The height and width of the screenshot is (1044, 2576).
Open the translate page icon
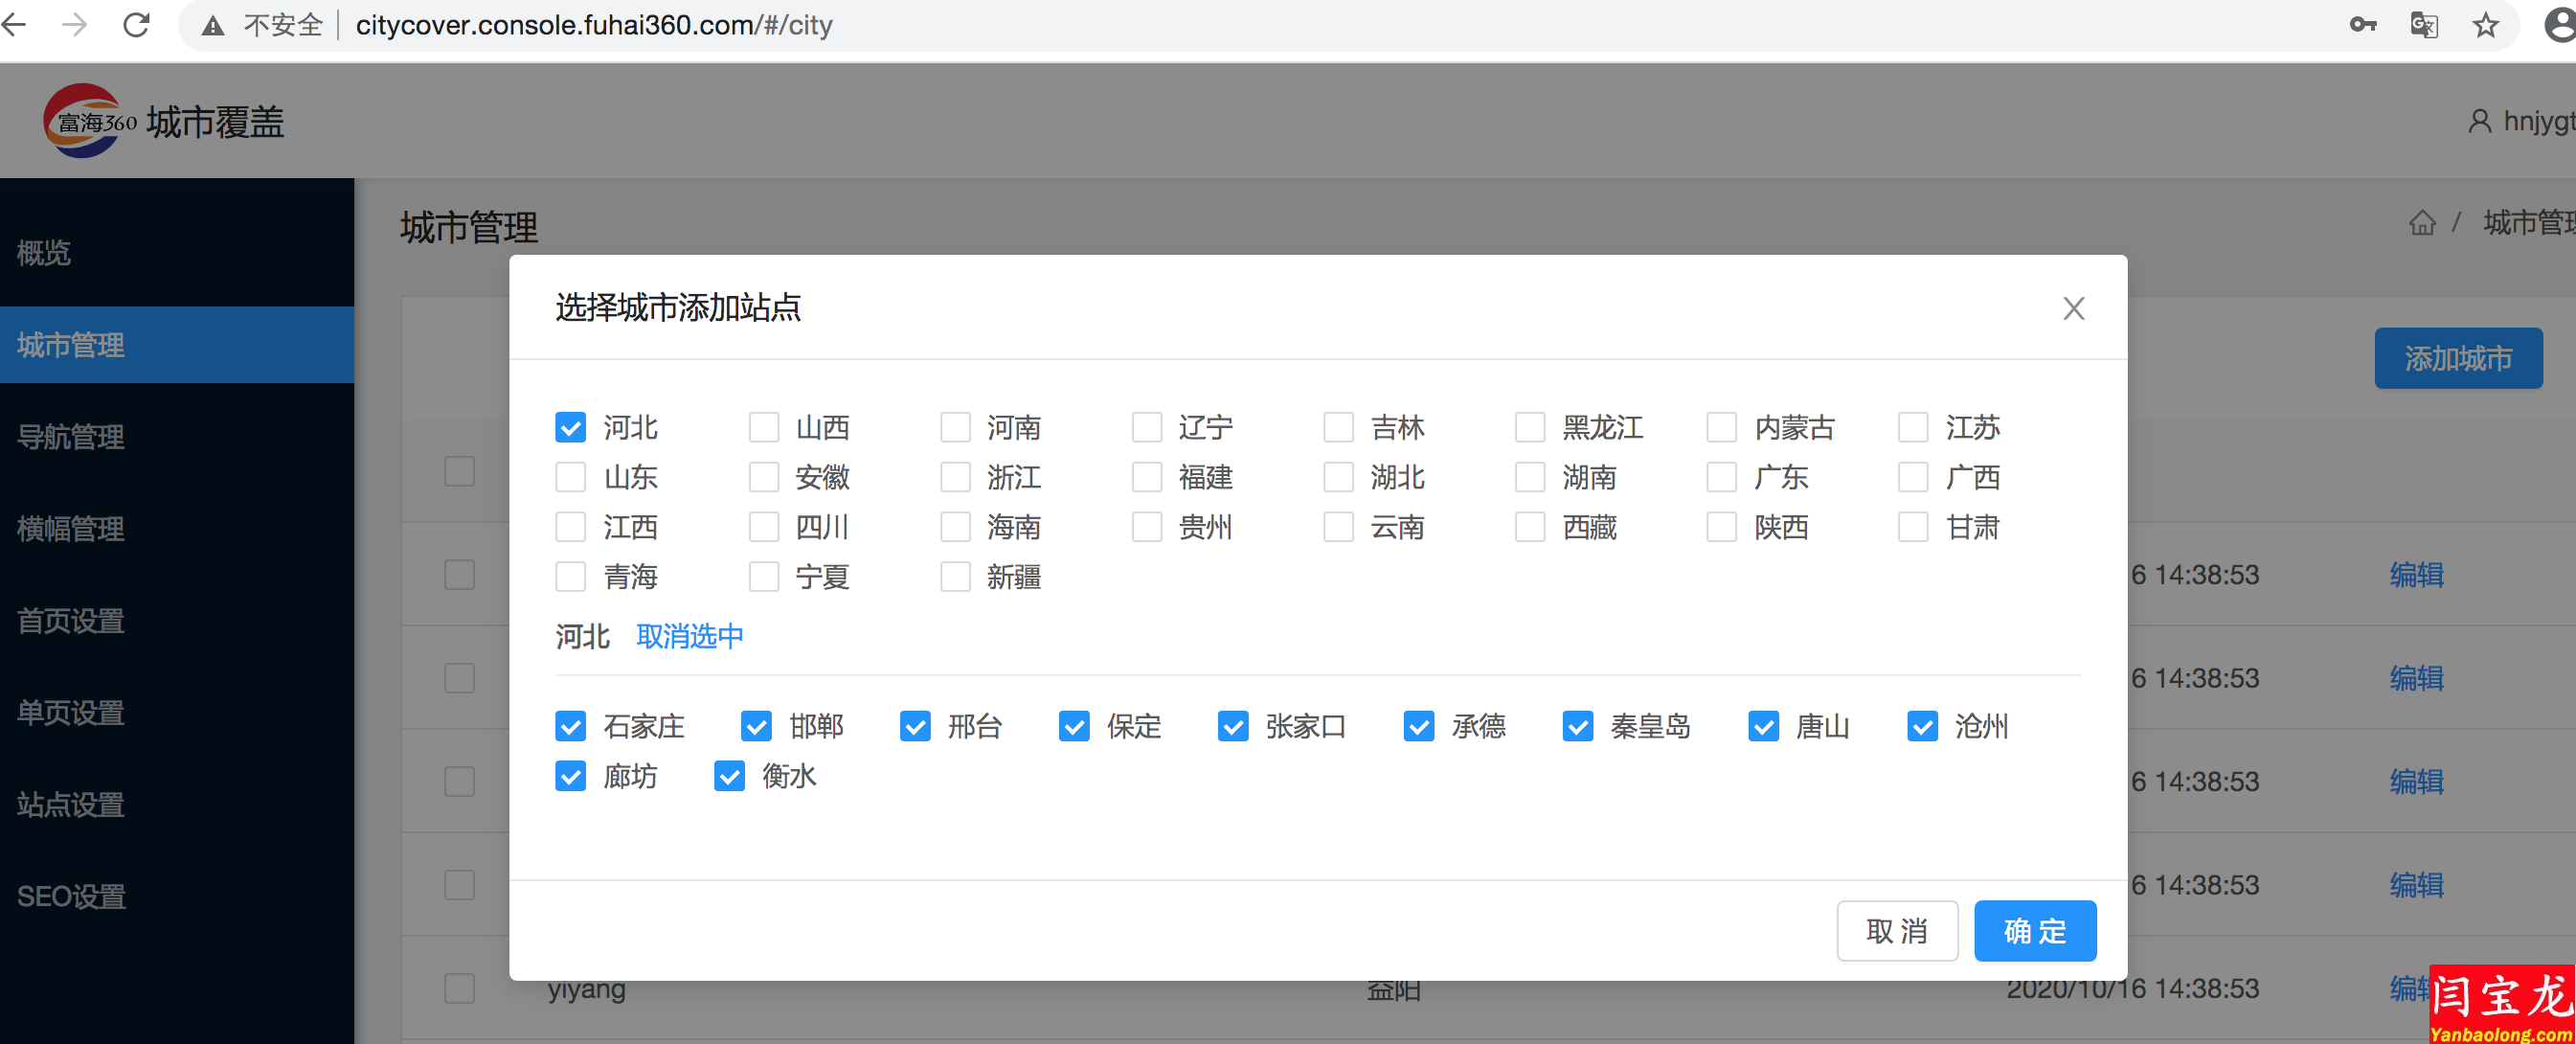click(2424, 24)
